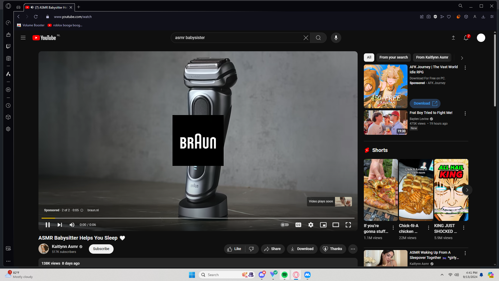Open the Volume Booster bookmark
Image resolution: width=499 pixels, height=281 pixels.
(x=31, y=25)
